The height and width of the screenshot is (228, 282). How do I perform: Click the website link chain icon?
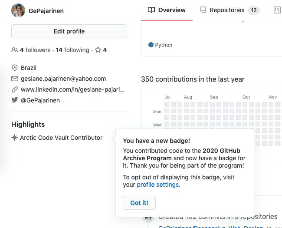click(15, 89)
